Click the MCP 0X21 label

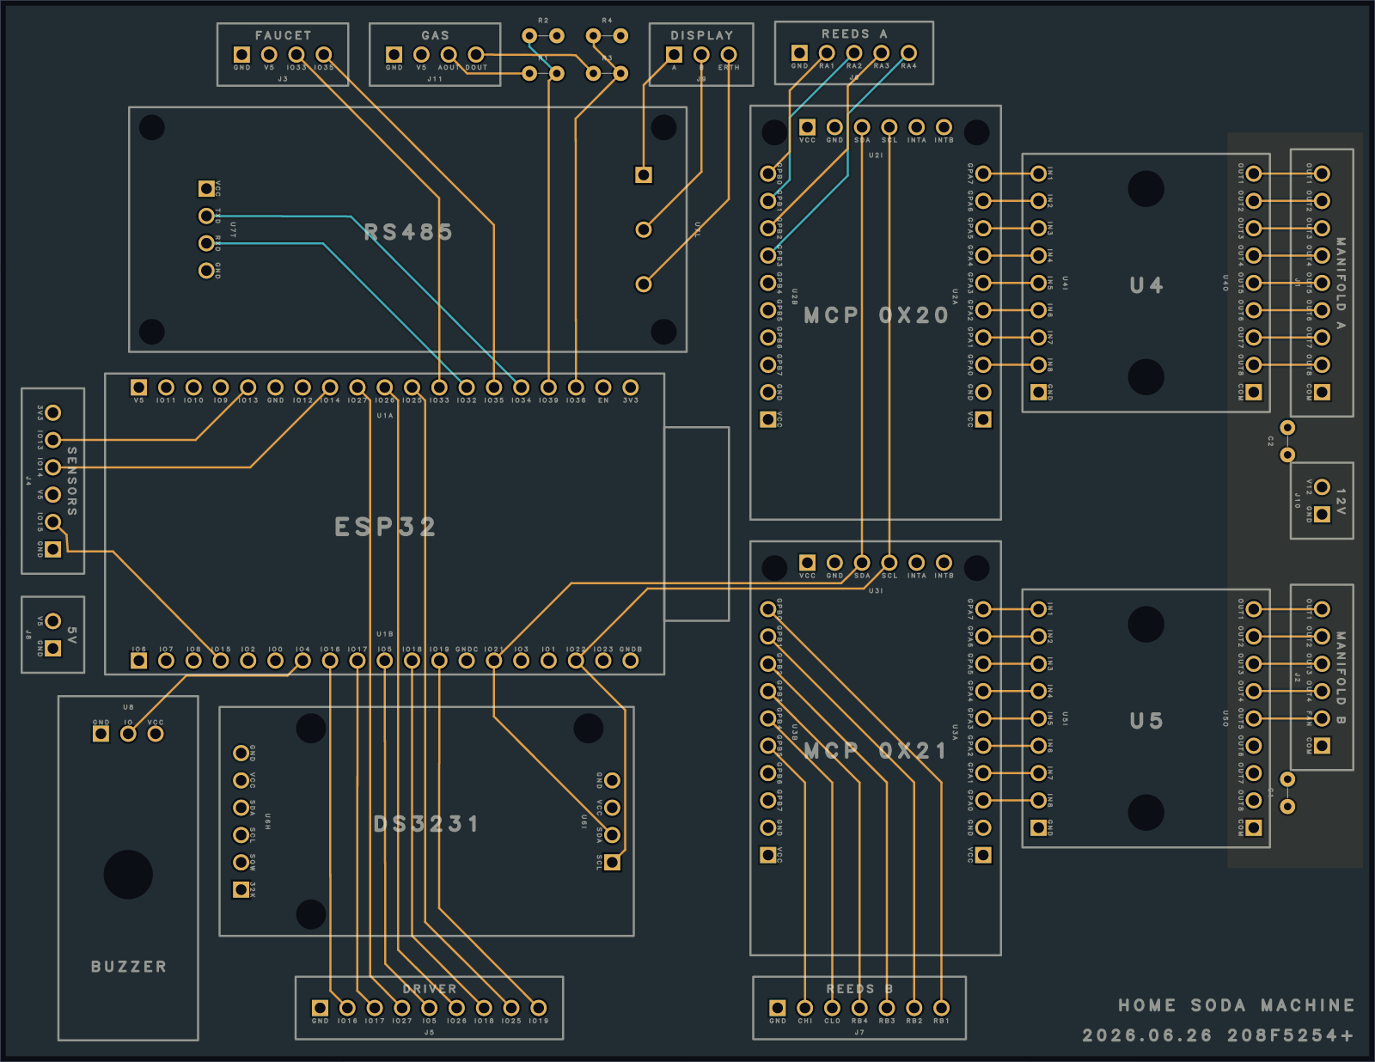coord(876,751)
